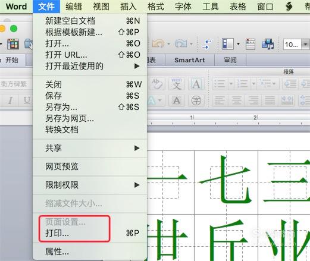Apply bulleted list formatting
Screen dimensions: 310x261
point(220,84)
